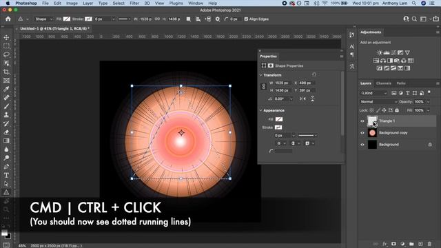Switch to the Paths tab
This screenshot has width=441, height=248.
pos(401,83)
